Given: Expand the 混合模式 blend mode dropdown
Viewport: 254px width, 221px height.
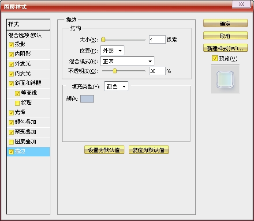Looking at the screenshot, I should pos(127,61).
